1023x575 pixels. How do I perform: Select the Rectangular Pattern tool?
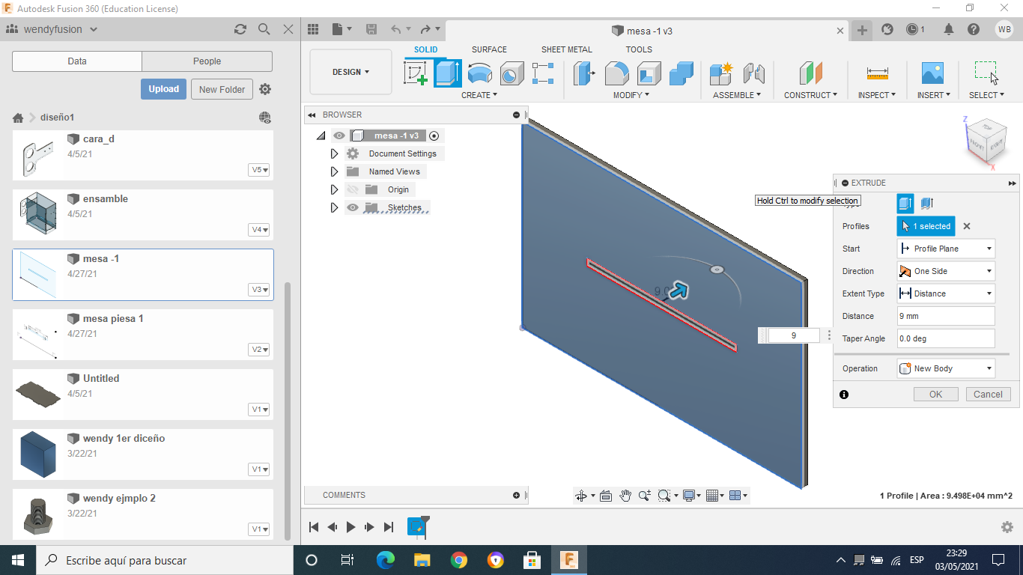pyautogui.click(x=543, y=73)
